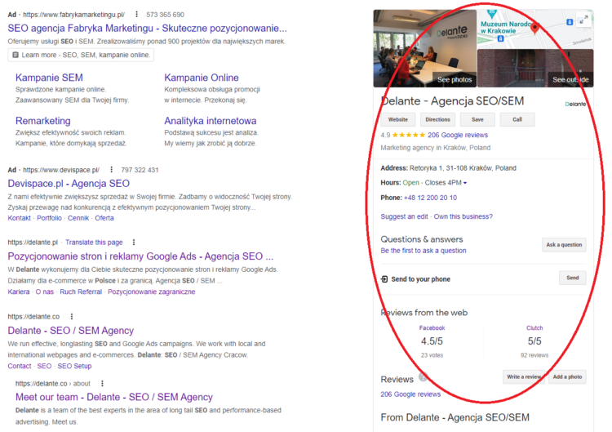612x432 pixels.
Task: Open SEO agencja Fabryka Marketingu ad headline
Action: tap(147, 28)
